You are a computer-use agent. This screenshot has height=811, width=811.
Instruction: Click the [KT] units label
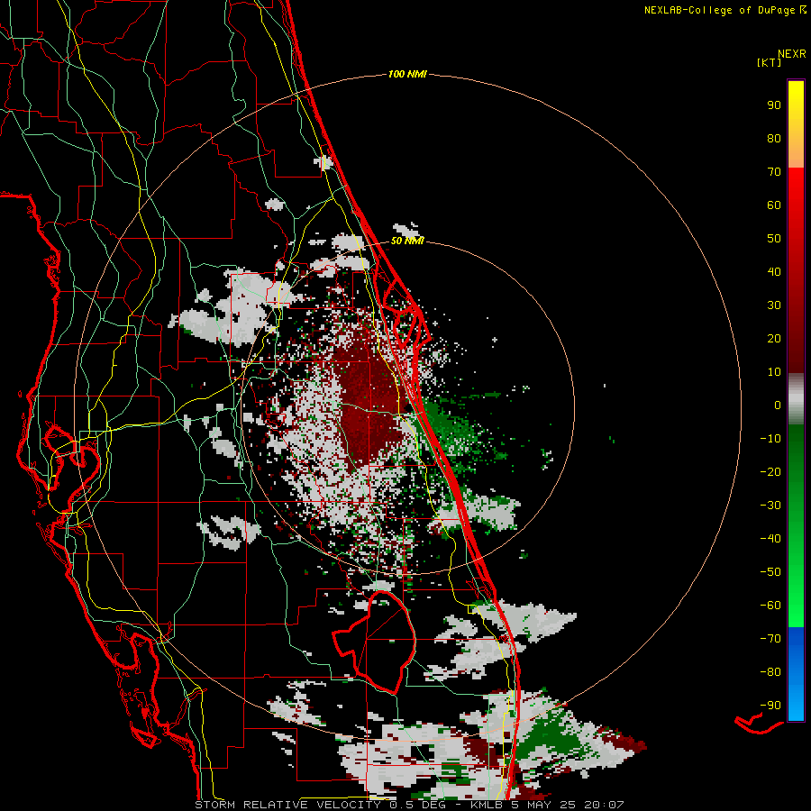click(769, 62)
